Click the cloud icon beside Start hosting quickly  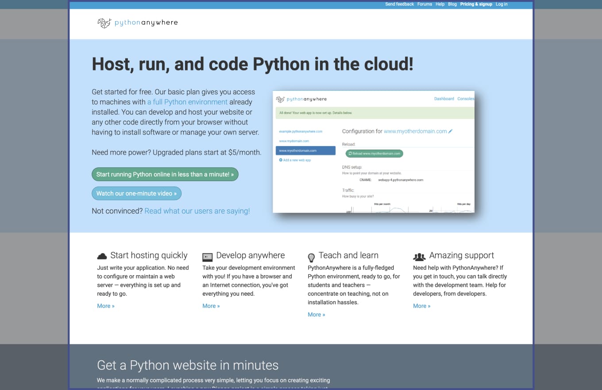point(102,256)
